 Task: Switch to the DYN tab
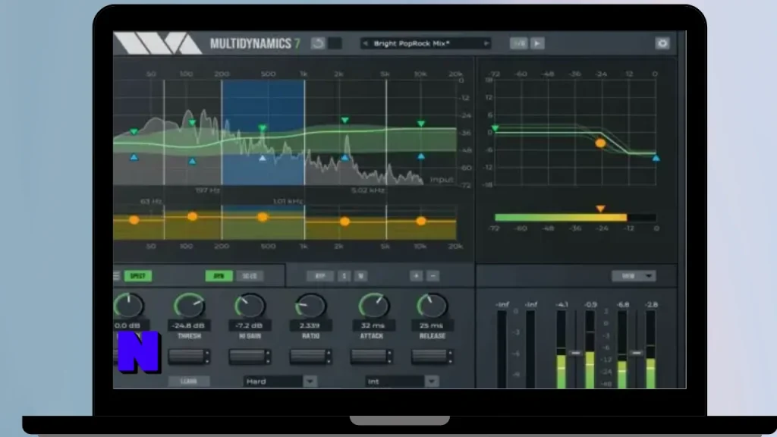tap(219, 276)
